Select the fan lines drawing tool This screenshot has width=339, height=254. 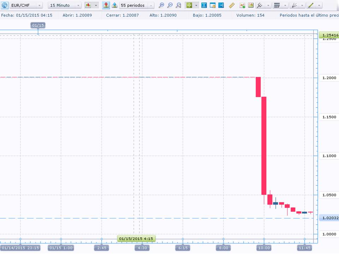click(x=294, y=5)
